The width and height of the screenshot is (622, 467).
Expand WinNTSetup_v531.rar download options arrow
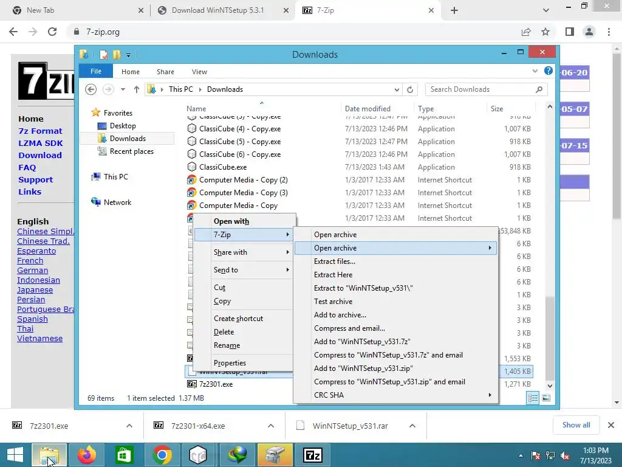(x=412, y=426)
